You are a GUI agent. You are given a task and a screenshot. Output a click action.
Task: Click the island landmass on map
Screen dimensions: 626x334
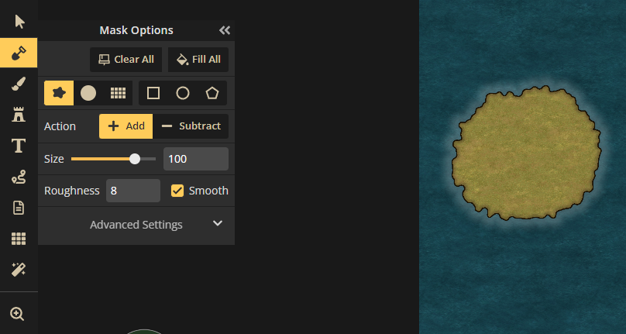point(526,153)
